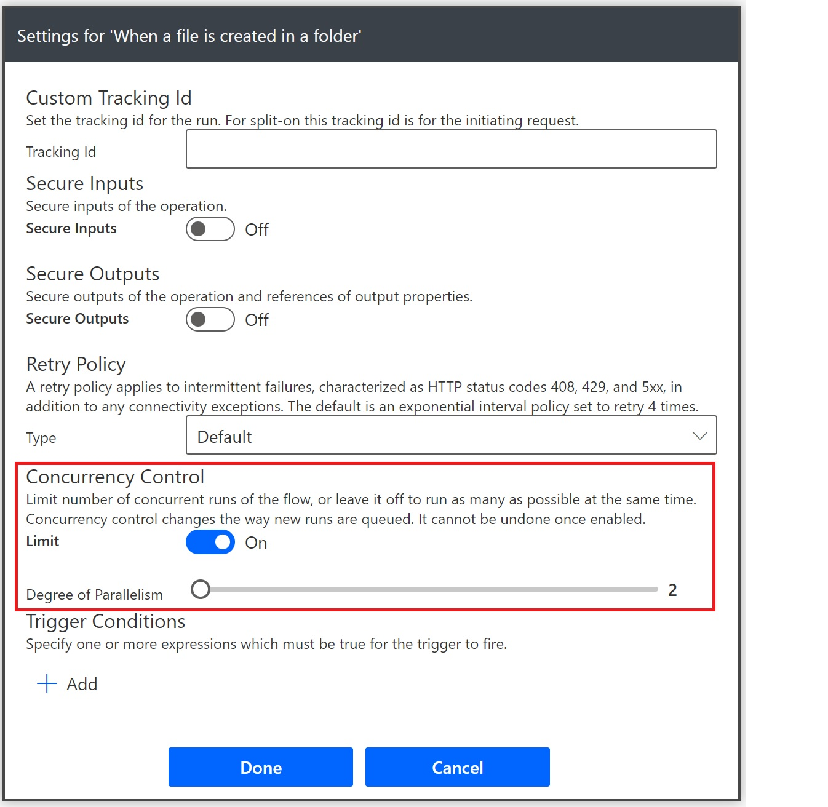Open the Retry Policy type dropdown
The width and height of the screenshot is (828, 807).
coord(451,435)
